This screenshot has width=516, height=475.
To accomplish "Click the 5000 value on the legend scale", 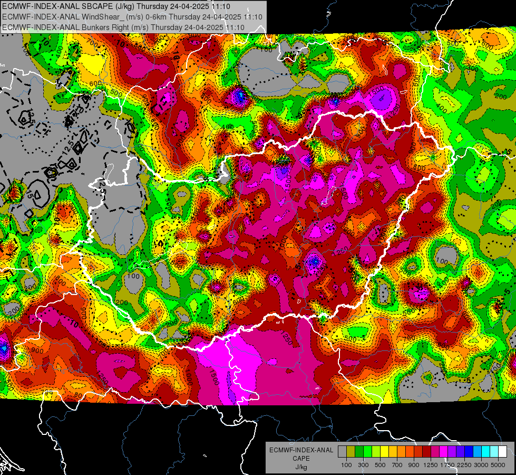I will coord(498,465).
